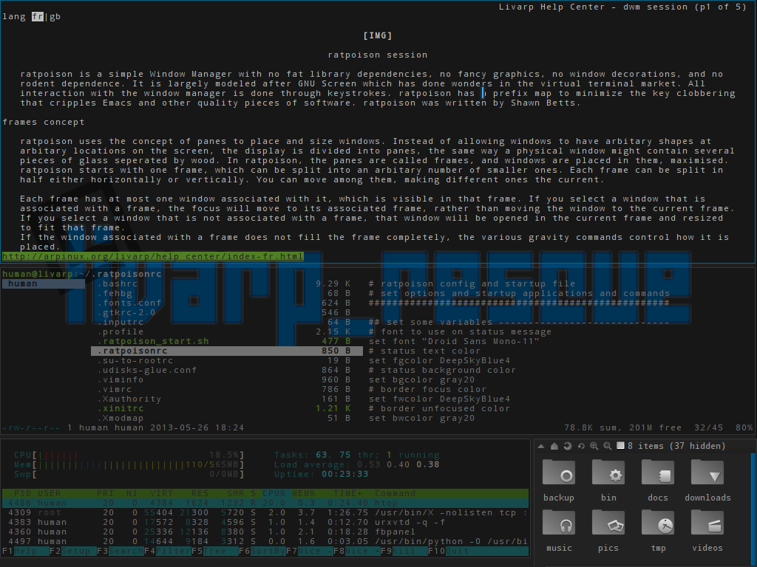Open the pics folder
Screen dimensions: 757x567
point(608,530)
